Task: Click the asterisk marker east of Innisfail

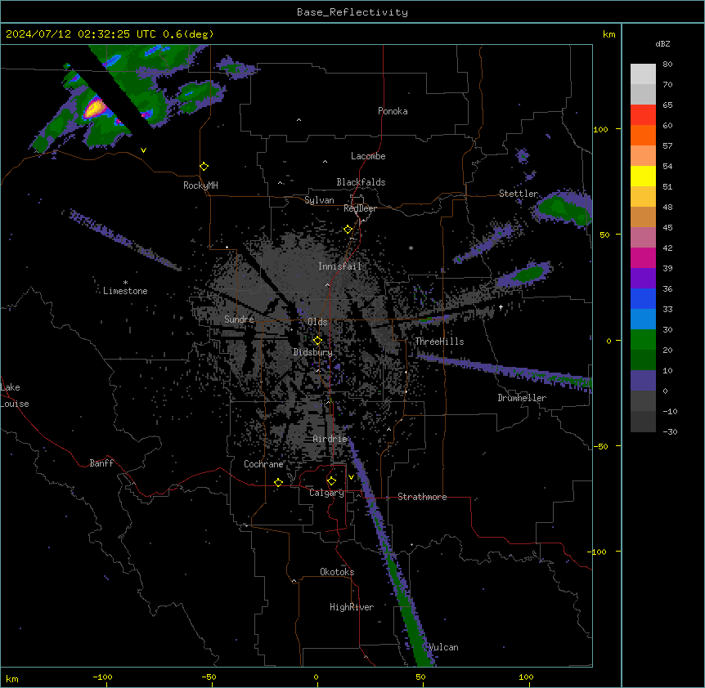Action: pos(411,248)
